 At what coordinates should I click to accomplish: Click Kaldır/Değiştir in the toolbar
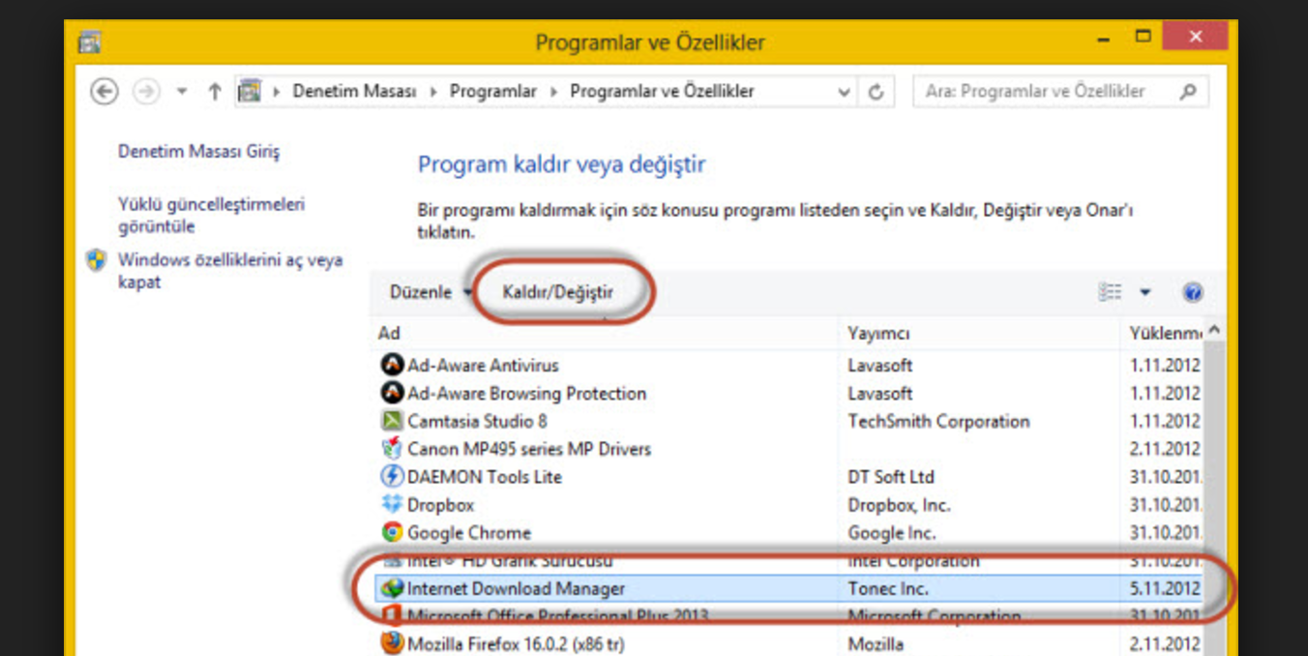tap(557, 292)
